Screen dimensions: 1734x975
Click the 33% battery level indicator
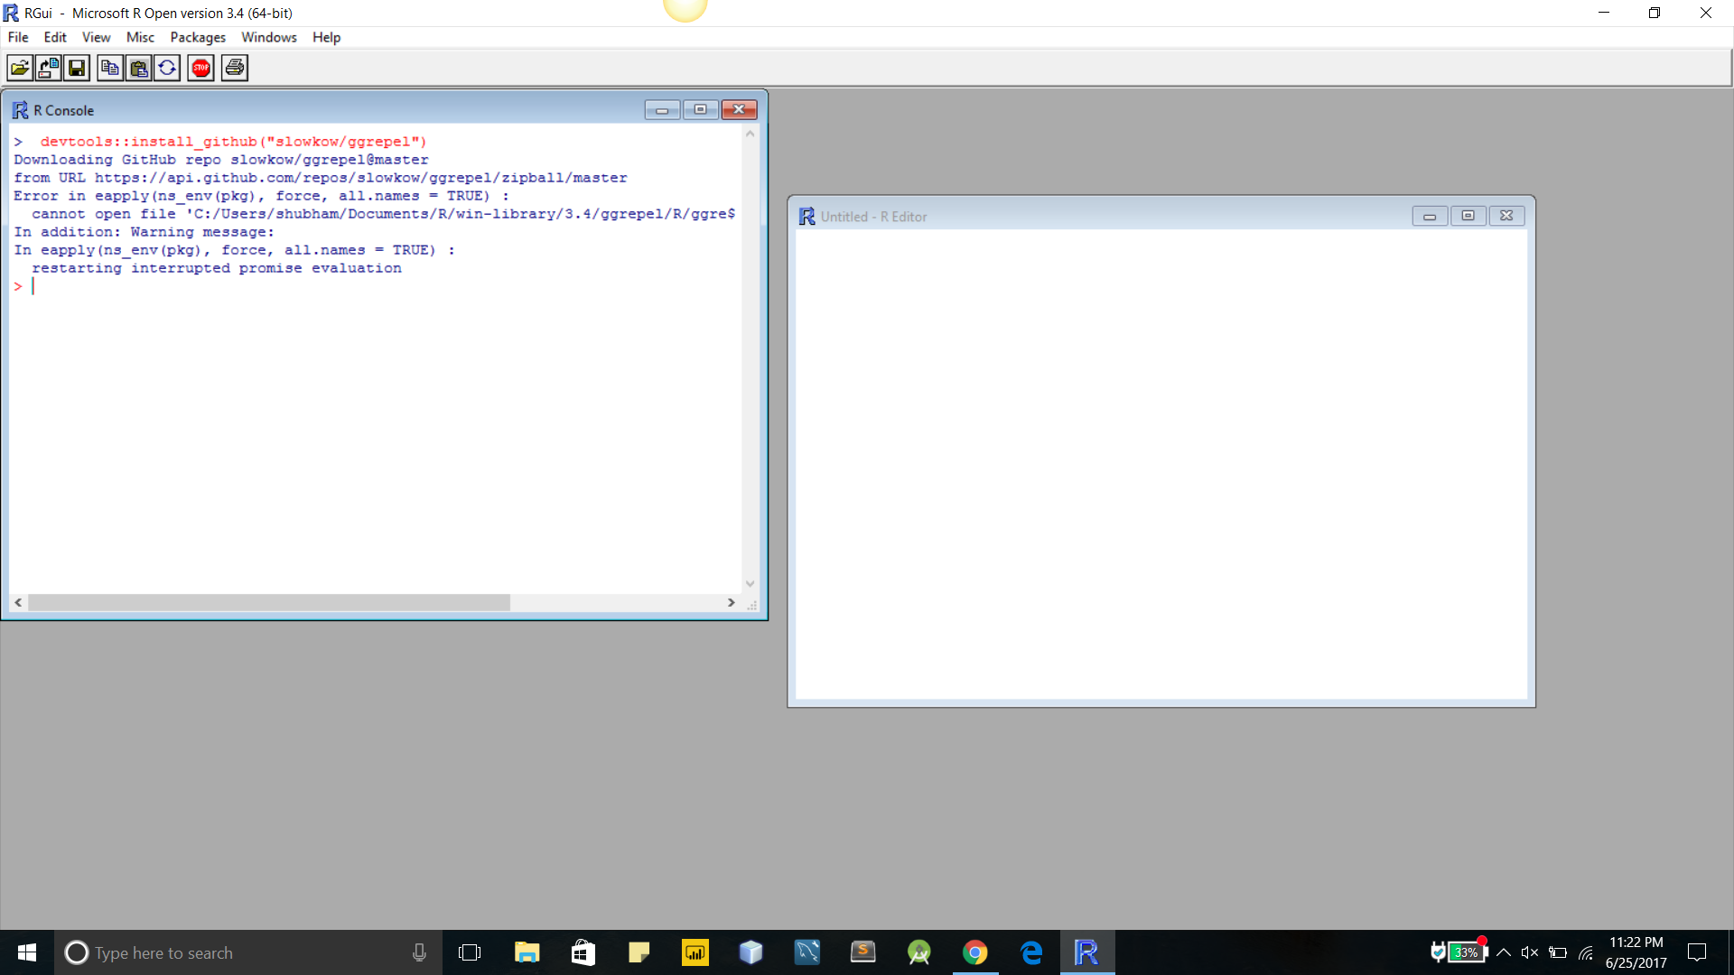coord(1465,952)
